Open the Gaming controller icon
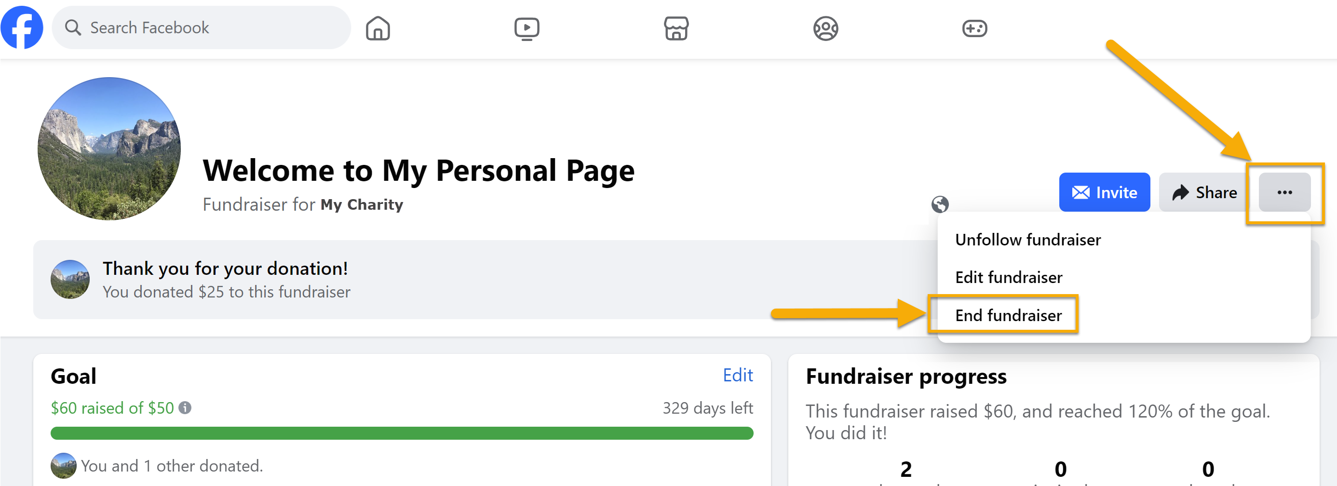 click(974, 28)
